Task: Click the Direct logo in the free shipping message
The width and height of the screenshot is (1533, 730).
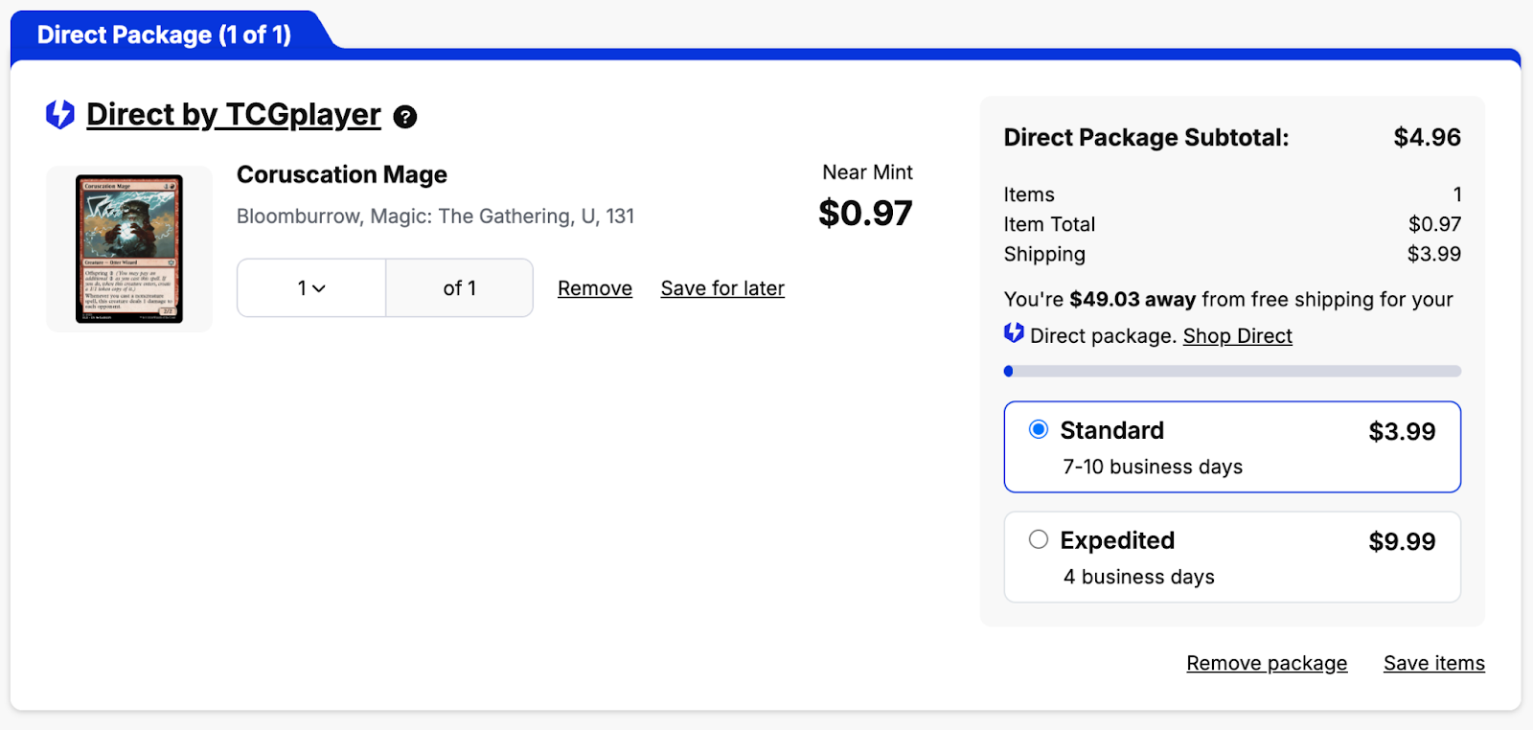Action: [1014, 333]
